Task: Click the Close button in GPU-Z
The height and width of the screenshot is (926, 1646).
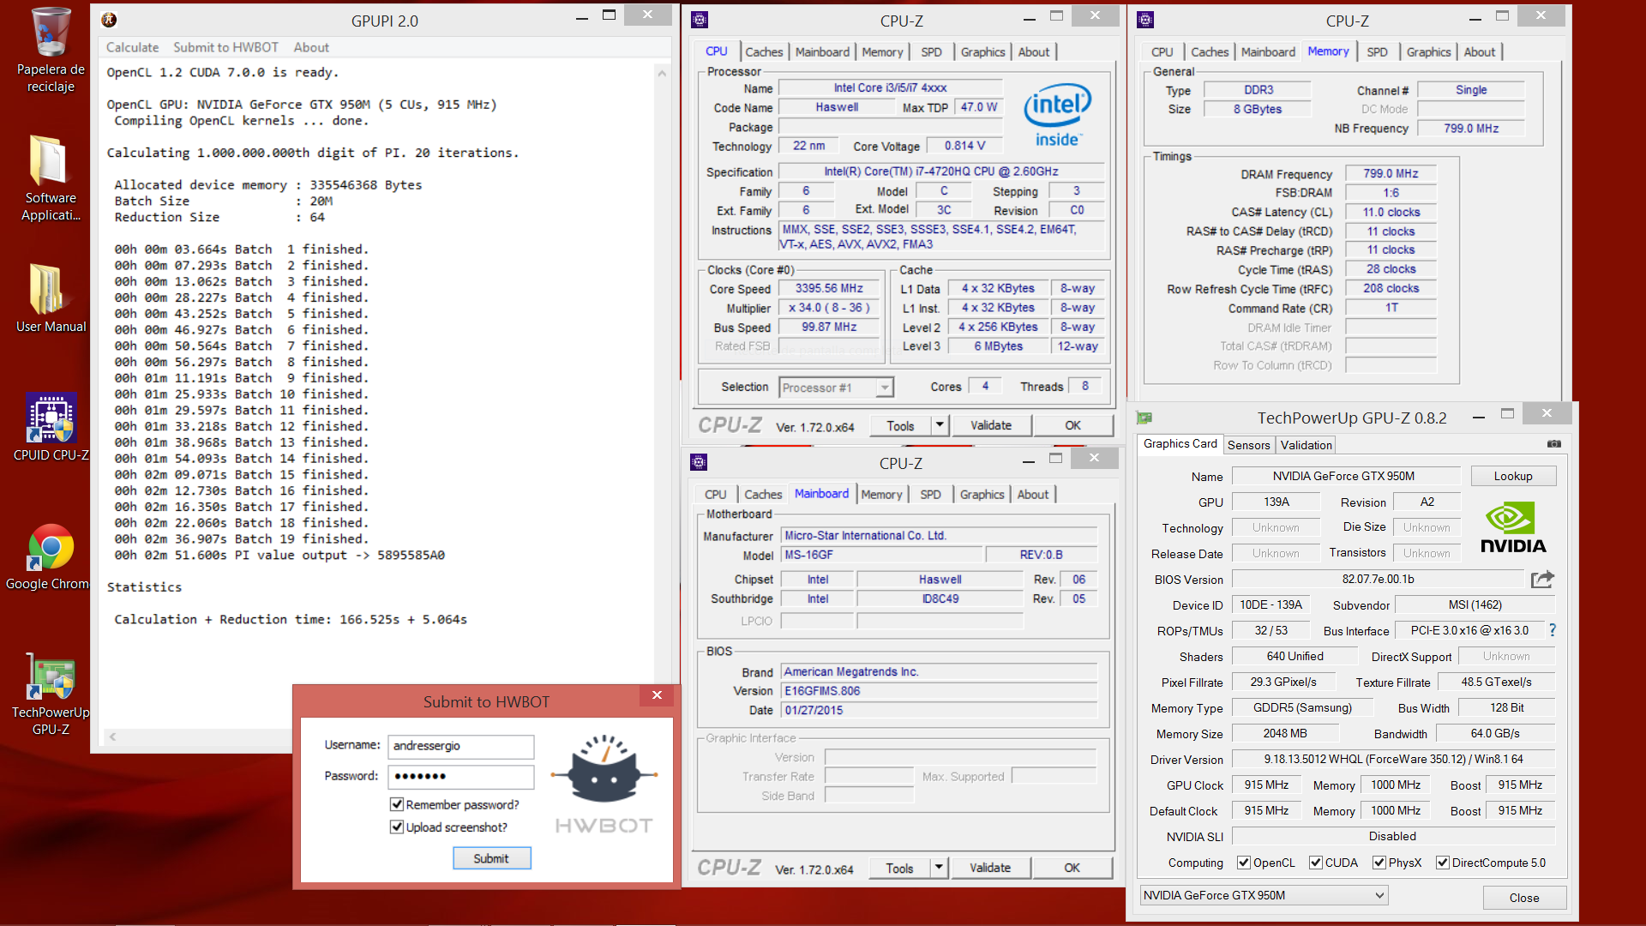Action: [1524, 898]
